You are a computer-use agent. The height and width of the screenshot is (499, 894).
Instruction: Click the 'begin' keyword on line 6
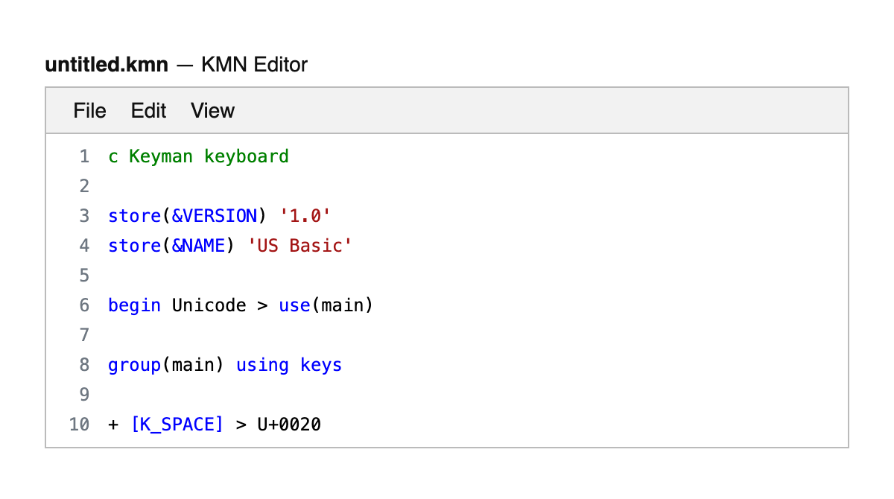134,305
